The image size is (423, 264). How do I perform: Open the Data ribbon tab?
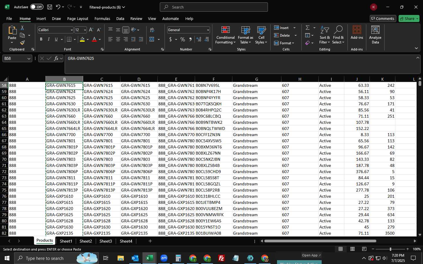120,18
